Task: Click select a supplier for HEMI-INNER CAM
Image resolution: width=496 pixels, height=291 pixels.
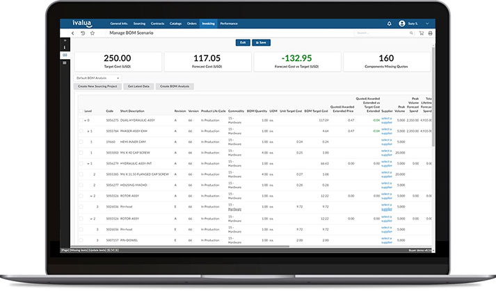Action: coord(387,142)
